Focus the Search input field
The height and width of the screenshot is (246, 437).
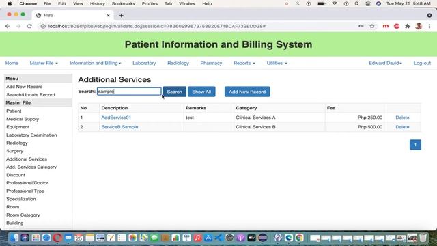(129, 91)
